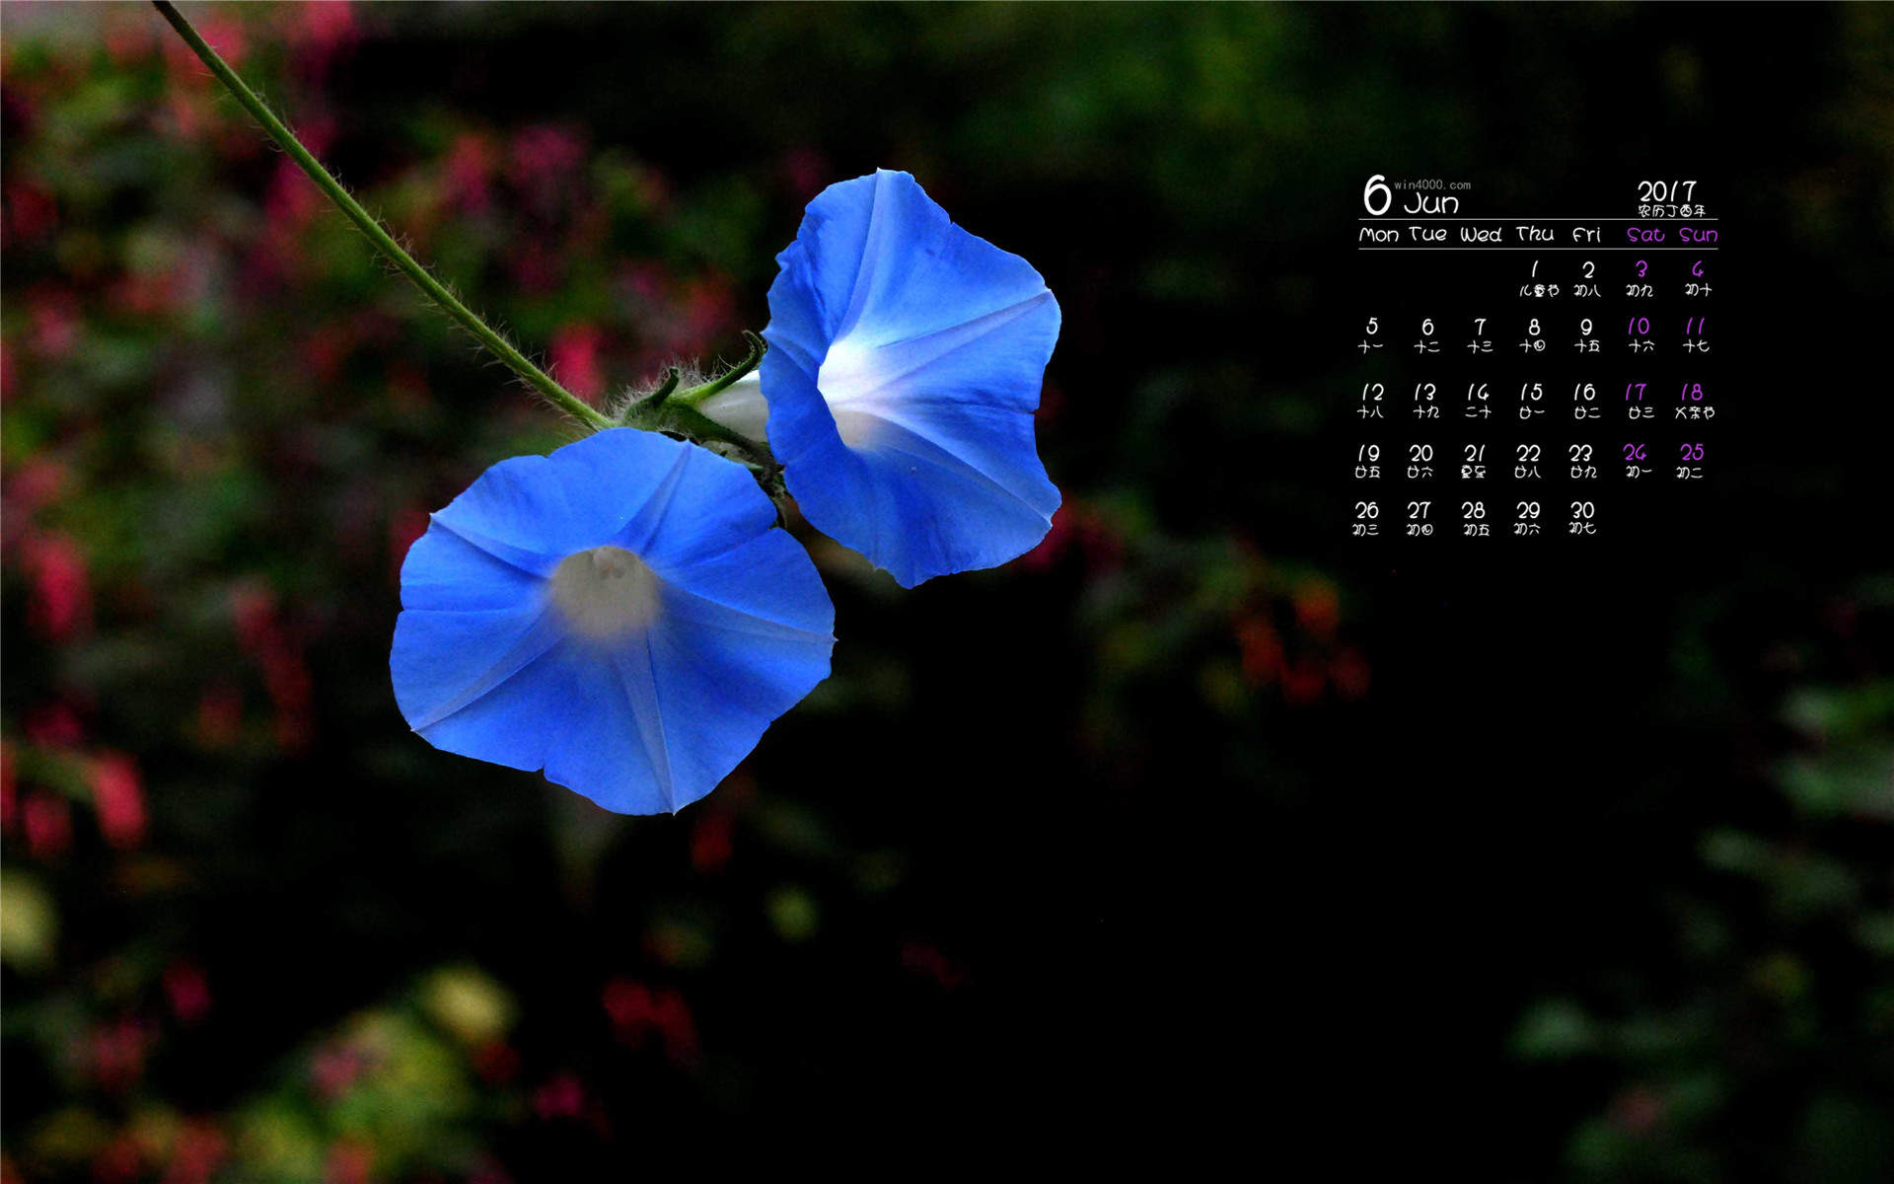Click on date 30 in calendar
The width and height of the screenshot is (1894, 1184).
click(x=1582, y=510)
